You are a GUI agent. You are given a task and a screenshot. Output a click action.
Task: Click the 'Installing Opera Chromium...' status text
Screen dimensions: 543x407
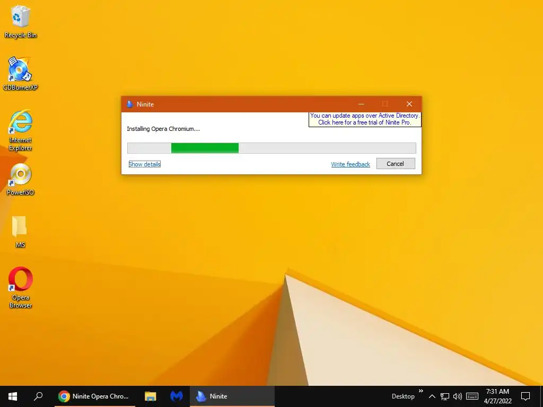click(163, 129)
